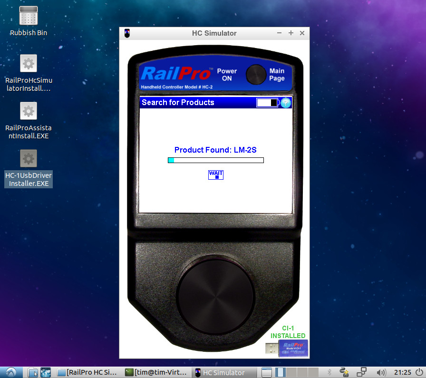The width and height of the screenshot is (426, 378).
Task: Open the Rubbish Bin
Action: coord(28,20)
